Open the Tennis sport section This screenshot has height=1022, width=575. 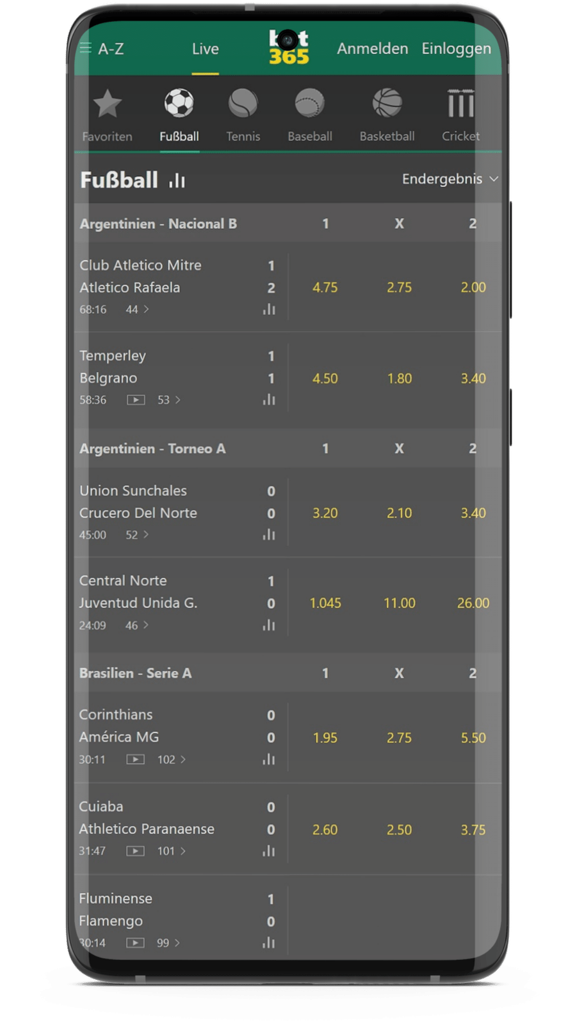coord(243,104)
